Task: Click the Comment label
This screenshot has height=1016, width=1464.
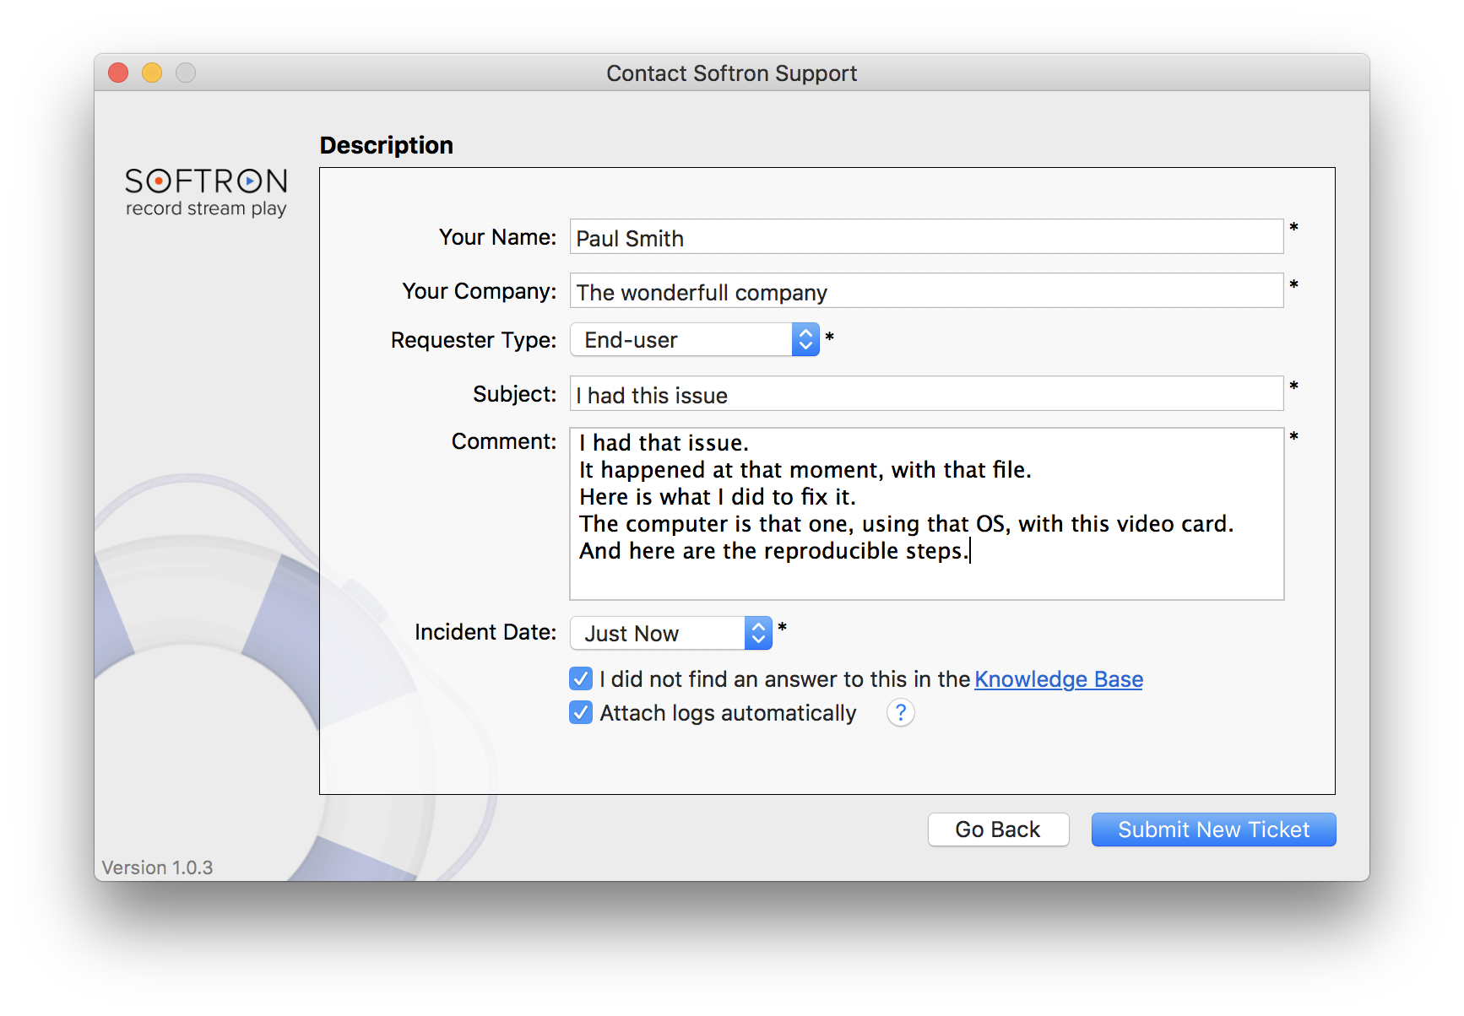Action: [x=504, y=441]
